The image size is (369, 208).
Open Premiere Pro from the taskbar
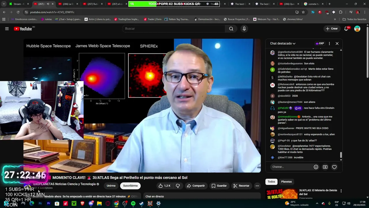tap(48, 203)
